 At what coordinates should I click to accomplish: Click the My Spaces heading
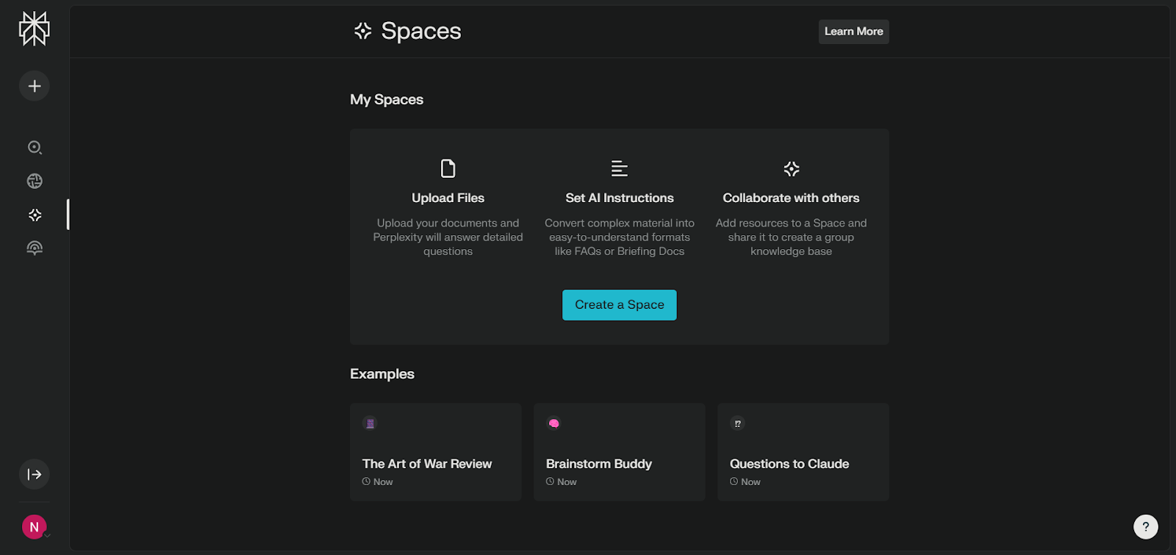coord(387,99)
